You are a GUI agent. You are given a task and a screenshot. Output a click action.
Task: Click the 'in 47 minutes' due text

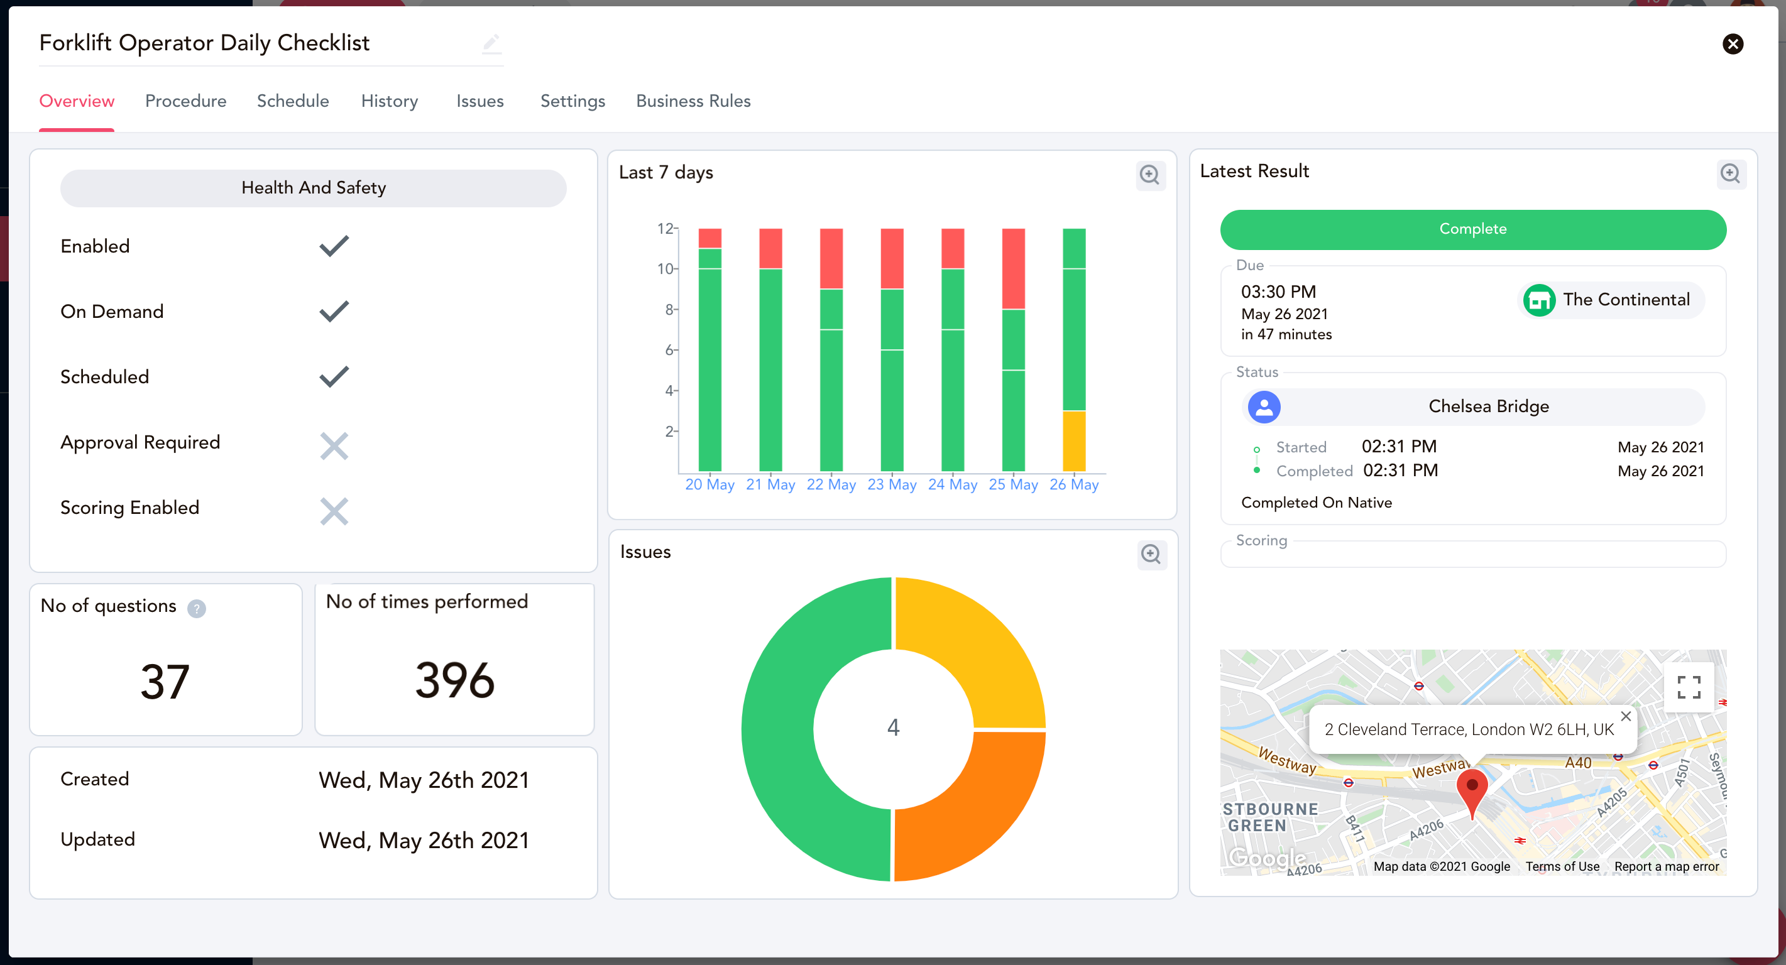pos(1286,334)
